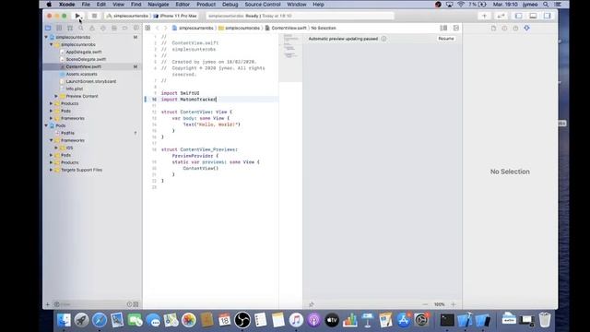
Task: Select Info.plist in navigator
Action: point(74,89)
